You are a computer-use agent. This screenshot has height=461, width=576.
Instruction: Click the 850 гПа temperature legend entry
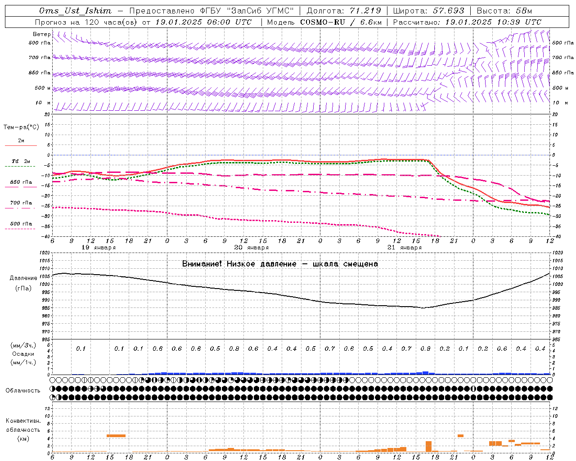point(21,182)
